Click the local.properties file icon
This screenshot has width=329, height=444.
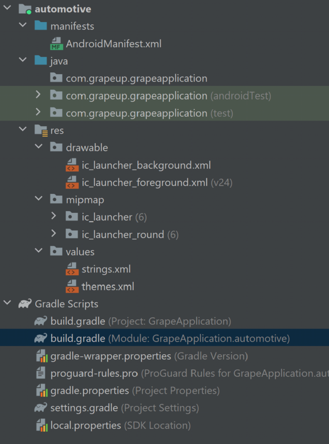tap(42, 425)
